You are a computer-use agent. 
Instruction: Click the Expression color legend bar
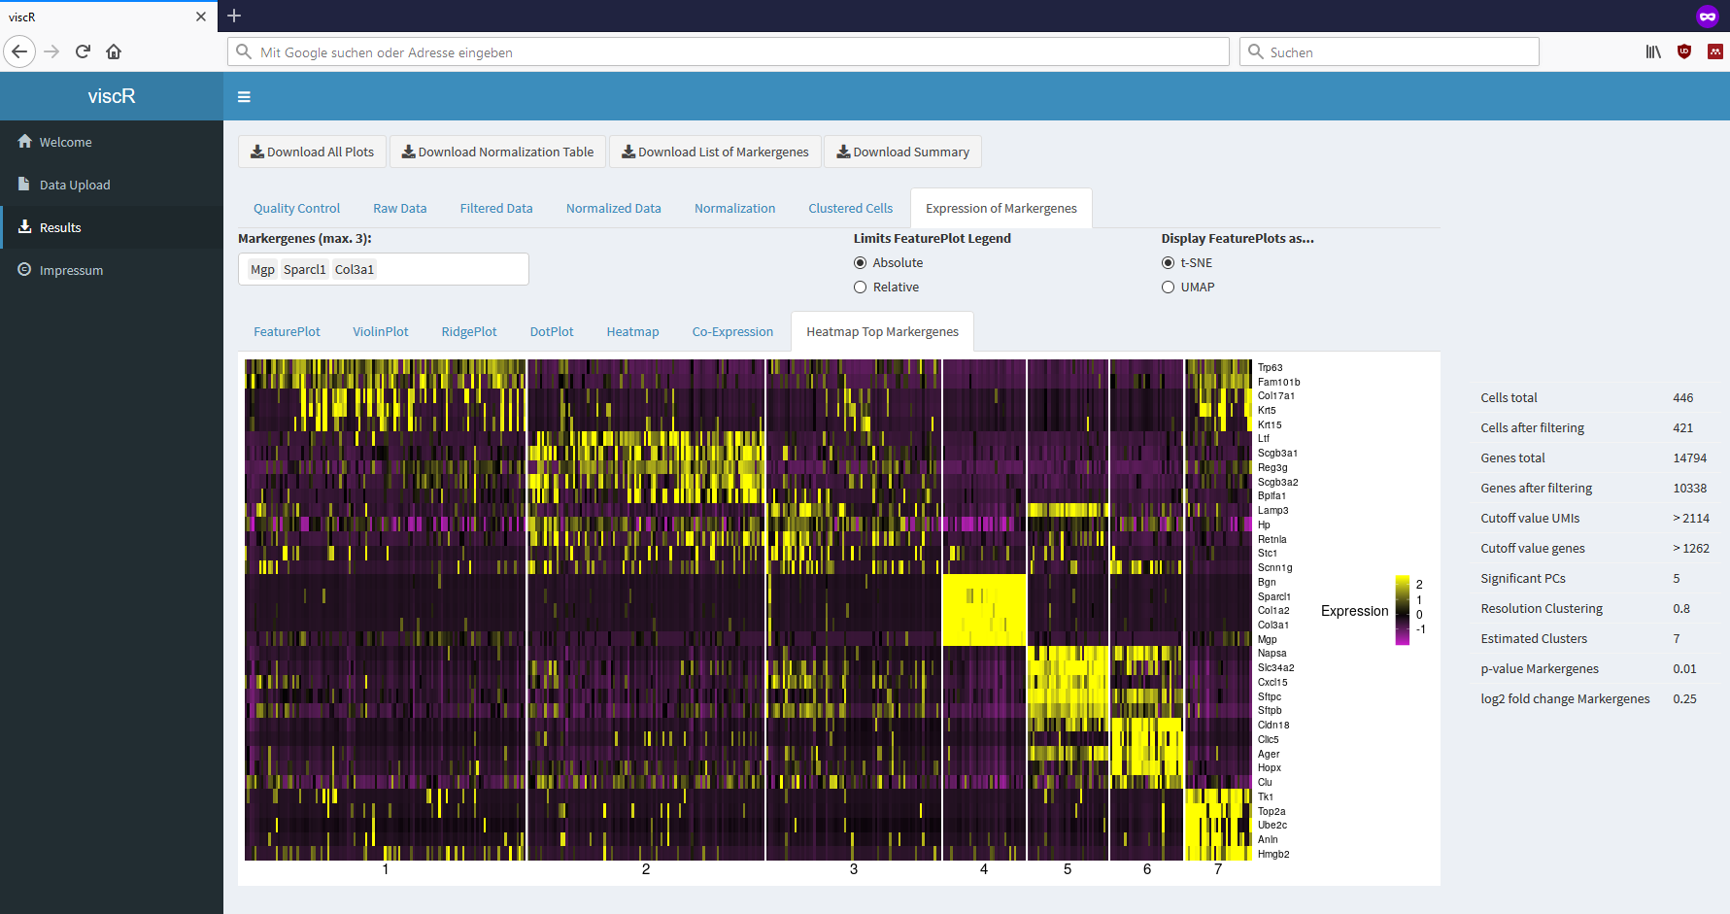tap(1403, 610)
